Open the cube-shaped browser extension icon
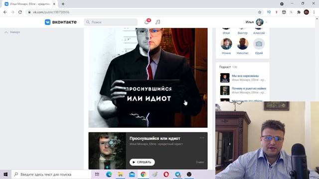This screenshot has width=319, height=179. (284, 12)
